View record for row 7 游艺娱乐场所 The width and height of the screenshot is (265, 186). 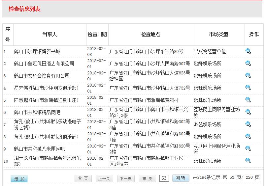[x=248, y=124]
